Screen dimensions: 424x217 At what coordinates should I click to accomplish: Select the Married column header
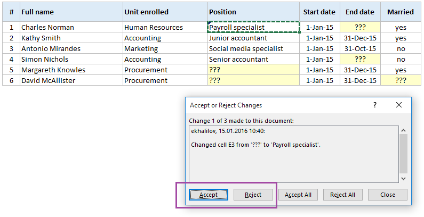coord(401,12)
